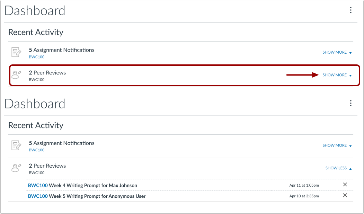Open the top Dashboard options menu (three dots)
Image resolution: width=364 pixels, height=214 pixels.
(351, 10)
